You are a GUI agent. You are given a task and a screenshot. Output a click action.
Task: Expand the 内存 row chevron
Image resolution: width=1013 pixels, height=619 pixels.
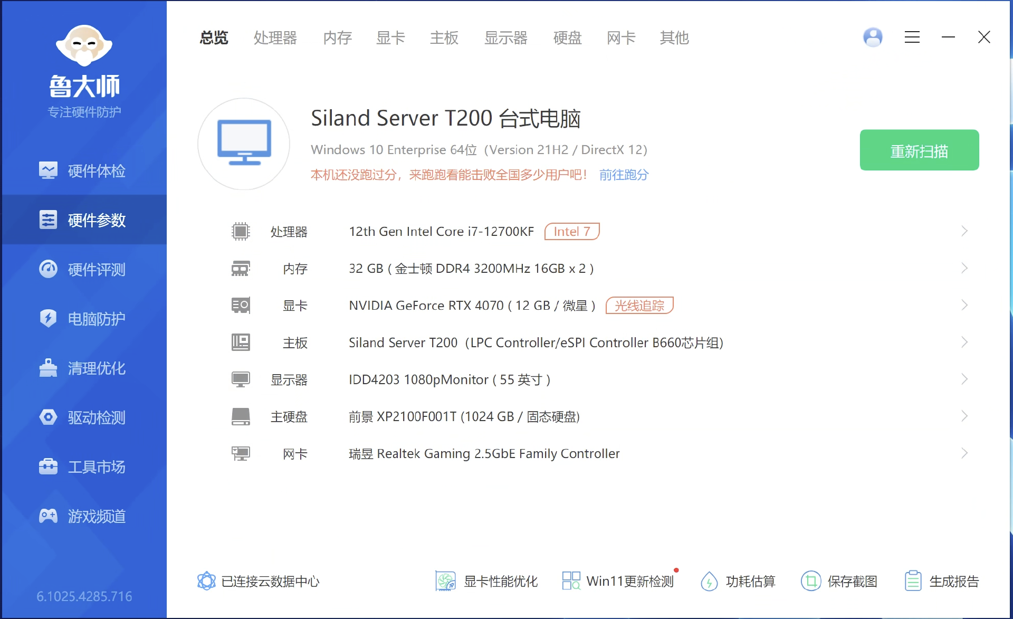pyautogui.click(x=964, y=268)
